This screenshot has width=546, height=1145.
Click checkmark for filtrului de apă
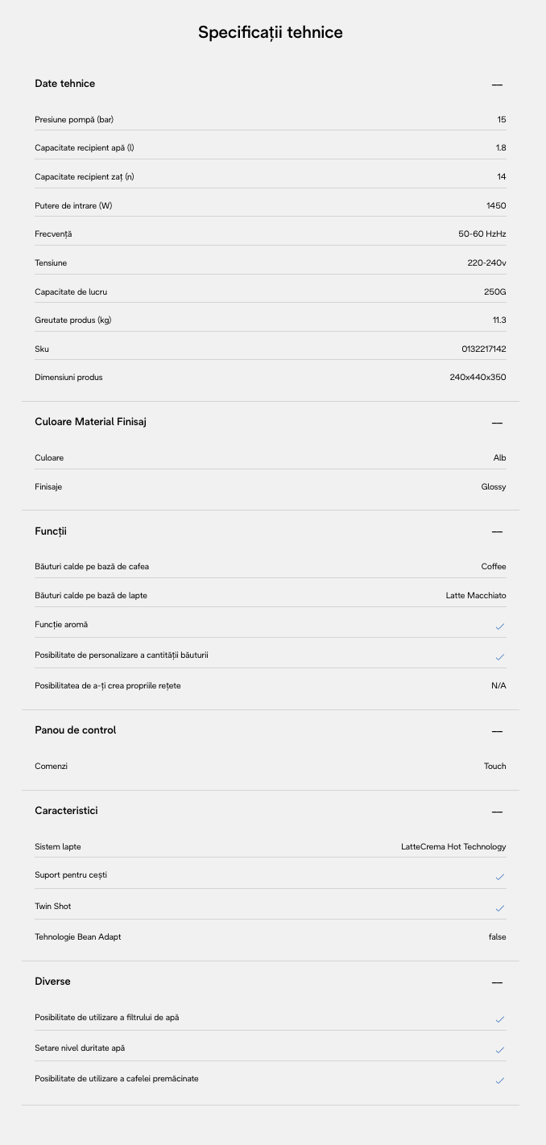(499, 1019)
